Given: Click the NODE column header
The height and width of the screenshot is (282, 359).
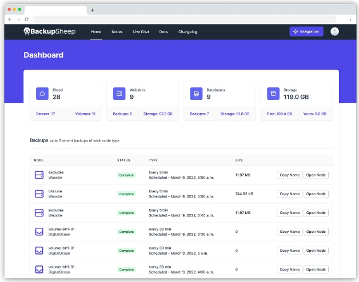Looking at the screenshot, I should [39, 160].
